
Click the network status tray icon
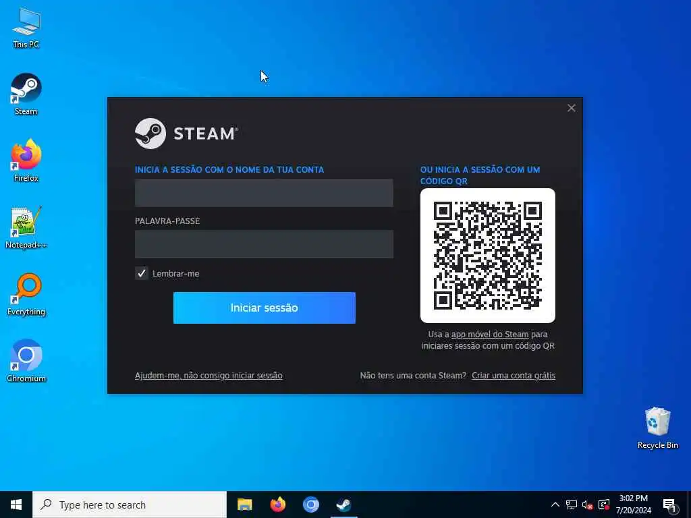pos(572,505)
